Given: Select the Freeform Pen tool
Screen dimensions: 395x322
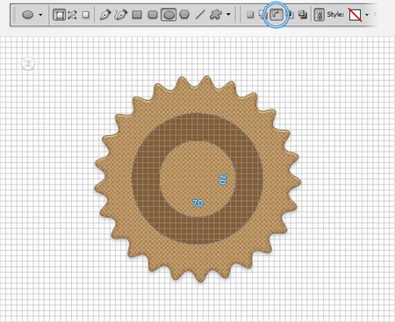Looking at the screenshot, I should 121,15.
